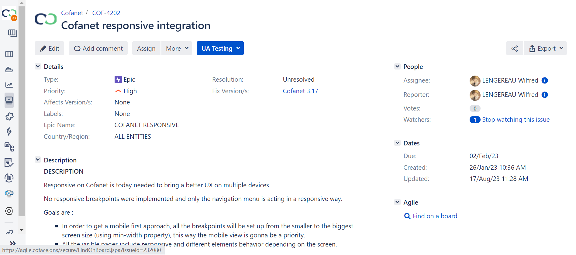Click the Resolution value Unresolved
The height and width of the screenshot is (255, 576).
(x=298, y=80)
